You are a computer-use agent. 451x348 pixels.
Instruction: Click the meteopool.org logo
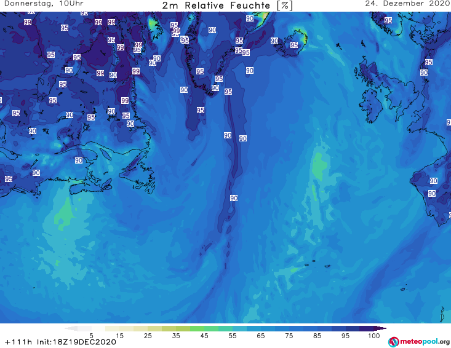[x=419, y=342]
